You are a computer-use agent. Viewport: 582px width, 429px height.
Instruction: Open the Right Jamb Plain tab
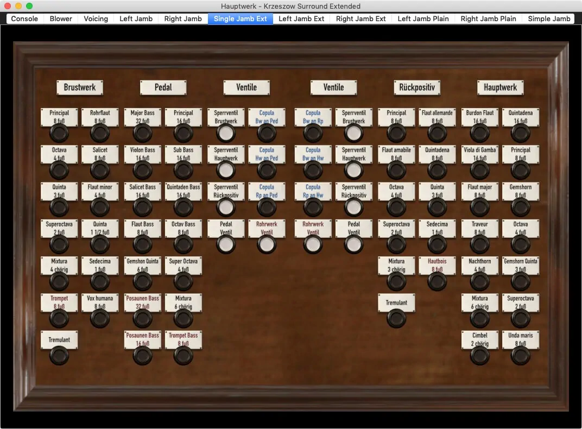pyautogui.click(x=488, y=18)
